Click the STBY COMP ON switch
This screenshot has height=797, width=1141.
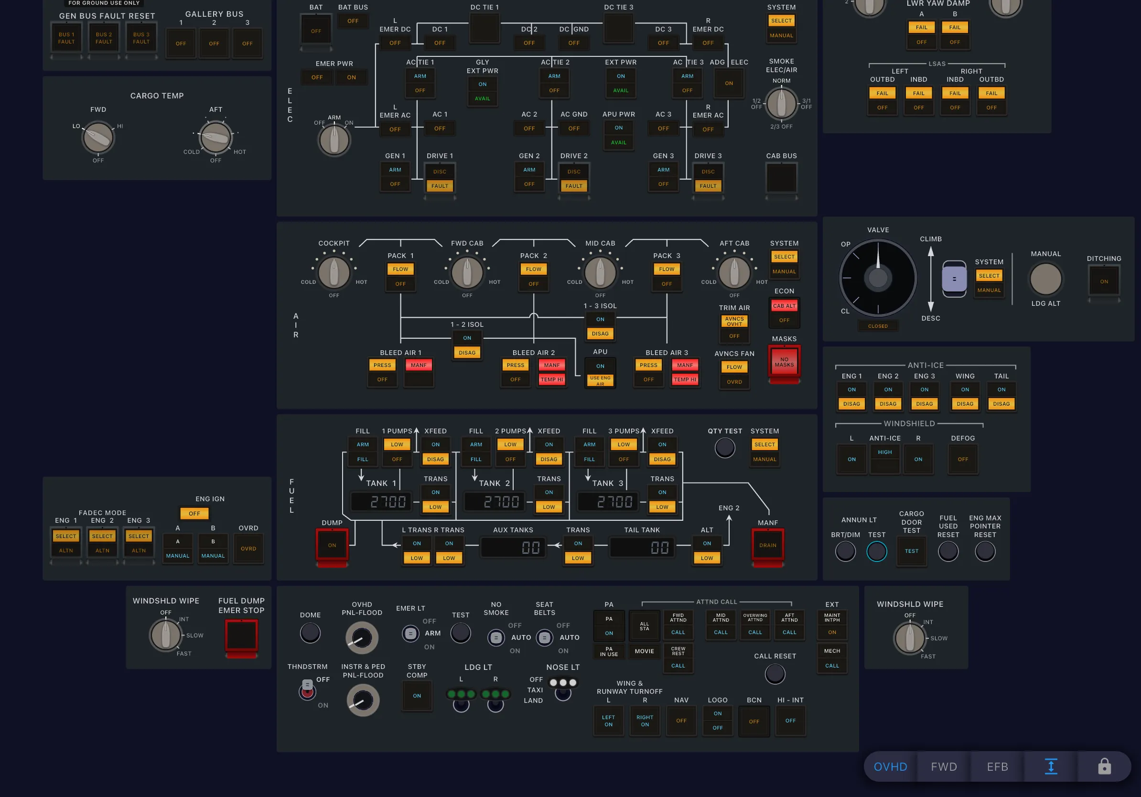[417, 696]
